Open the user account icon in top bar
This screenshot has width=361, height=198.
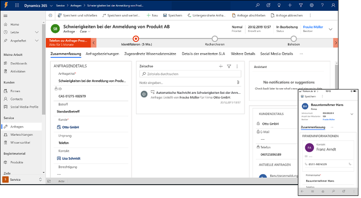(333, 5)
